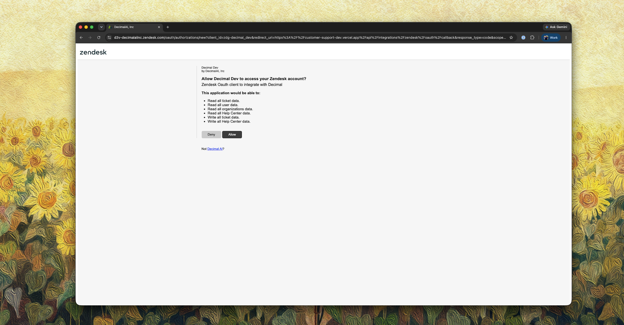Viewport: 624px width, 325px height.
Task: Click the browser forward arrow
Action: [90, 38]
